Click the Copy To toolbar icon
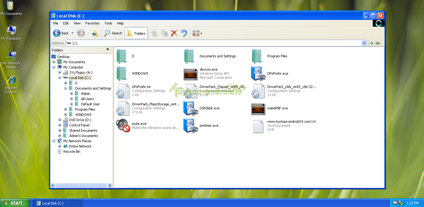 165,33
